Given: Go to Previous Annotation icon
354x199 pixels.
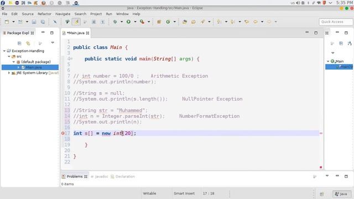Looking at the screenshot, I should 232,22.
